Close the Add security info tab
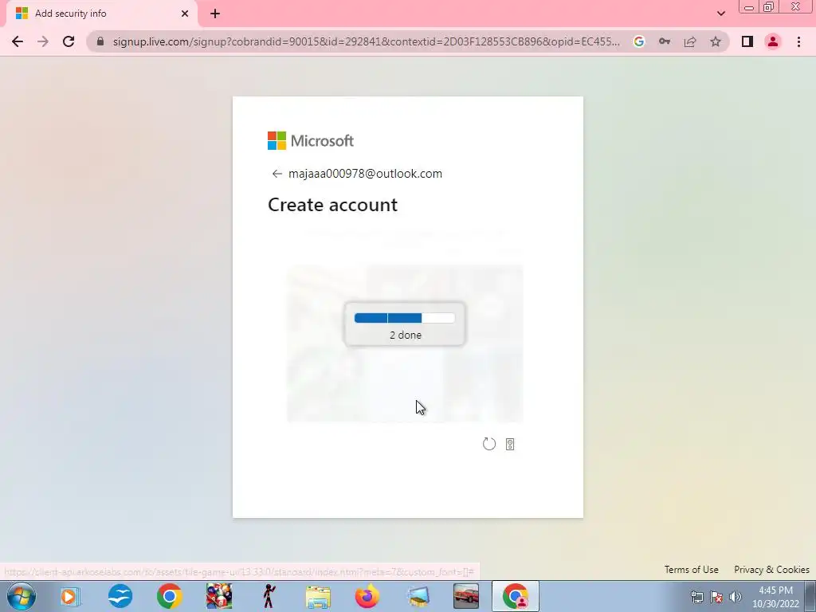Viewport: 816px width, 612px height. coord(185,14)
